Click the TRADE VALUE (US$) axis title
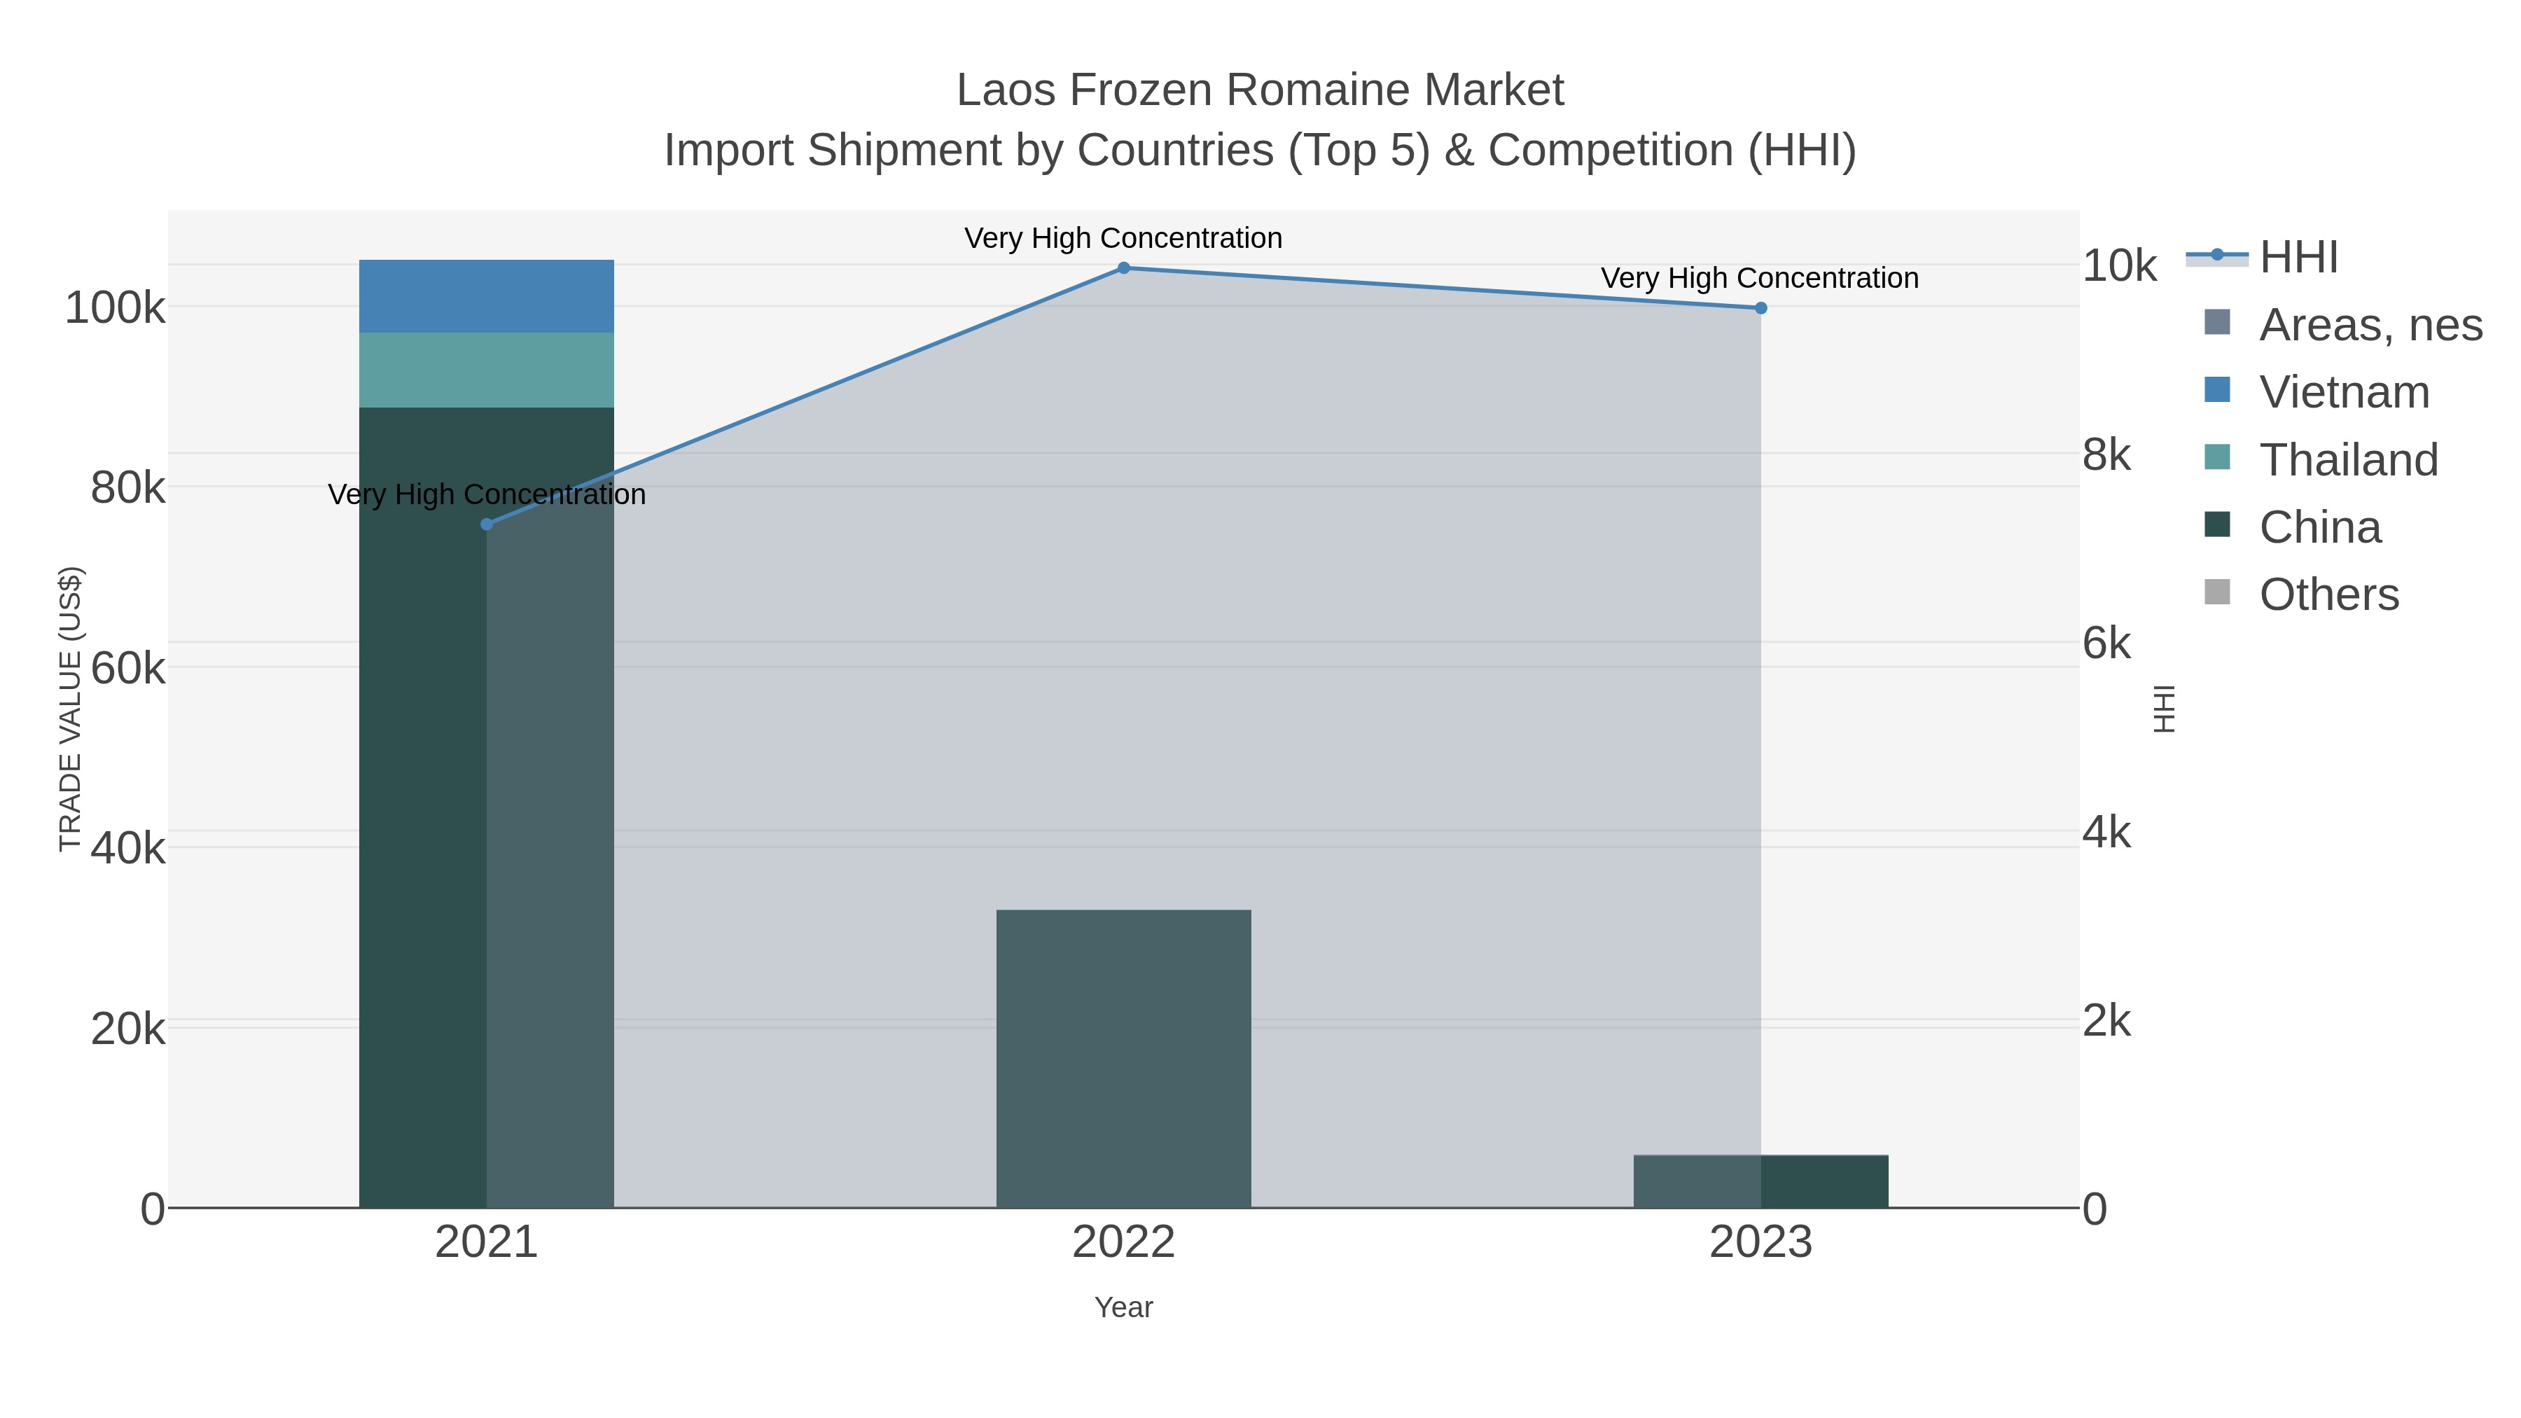This screenshot has width=2521, height=1418. point(71,709)
